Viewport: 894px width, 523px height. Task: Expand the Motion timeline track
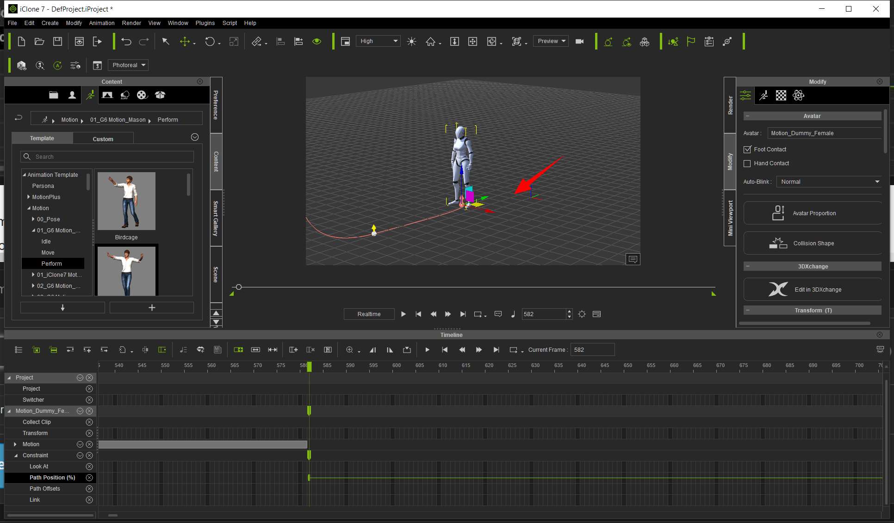15,444
